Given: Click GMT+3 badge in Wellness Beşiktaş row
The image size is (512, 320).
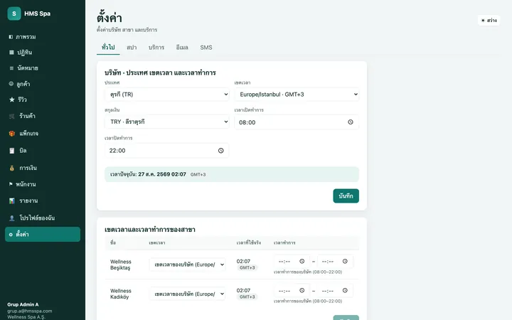Looking at the screenshot, I should pos(247,268).
